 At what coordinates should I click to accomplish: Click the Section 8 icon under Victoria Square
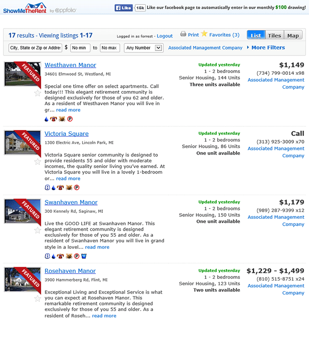pos(47,187)
